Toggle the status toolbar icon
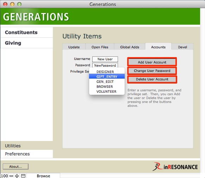Image resolution: width=205 pixels, height=178 pixels. click(23, 176)
